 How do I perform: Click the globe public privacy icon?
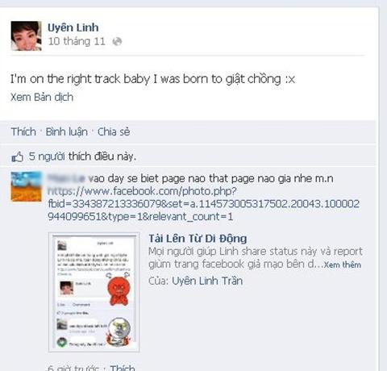click(117, 42)
